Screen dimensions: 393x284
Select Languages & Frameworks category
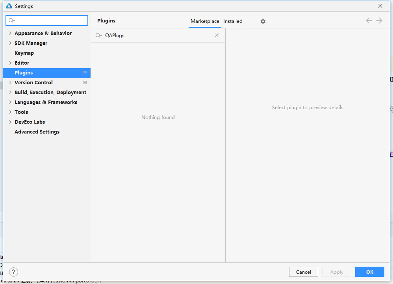coord(46,102)
